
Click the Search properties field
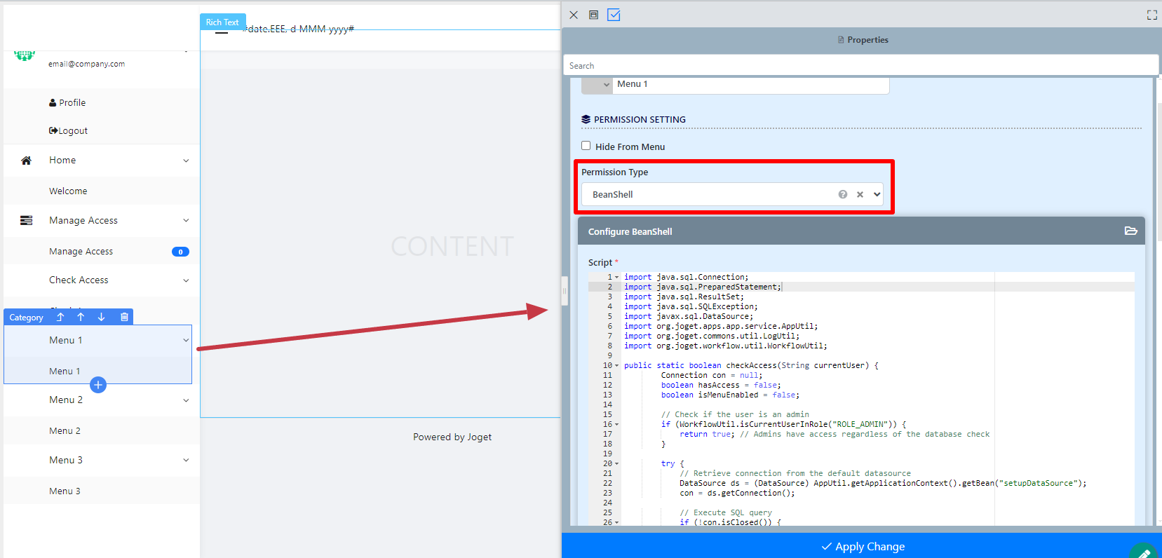pos(860,65)
